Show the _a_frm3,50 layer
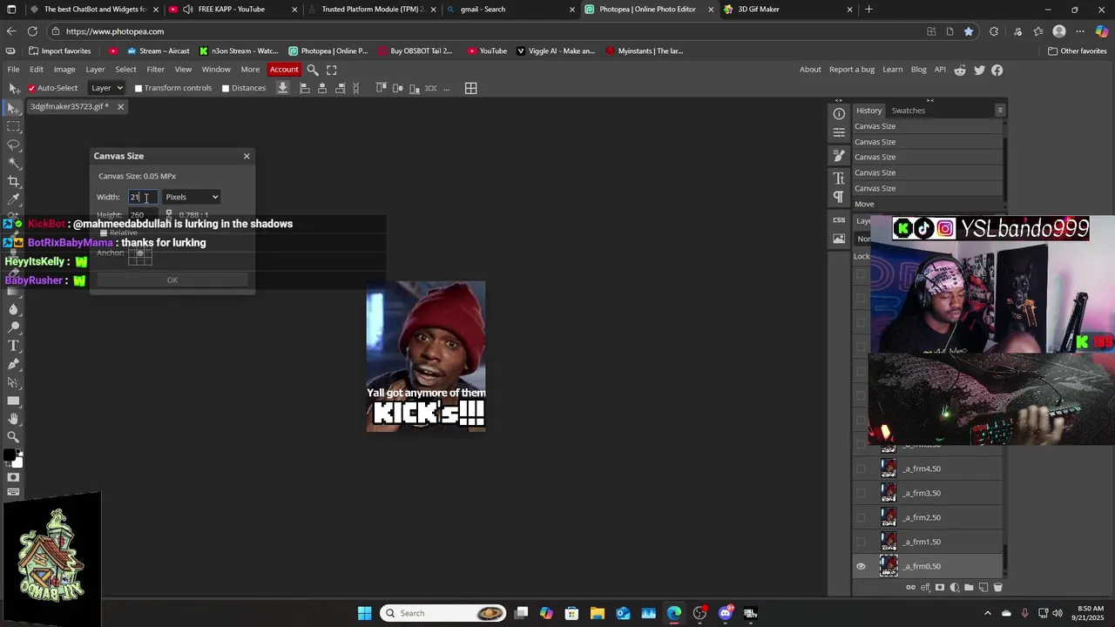Viewport: 1115px width, 627px height. (861, 493)
